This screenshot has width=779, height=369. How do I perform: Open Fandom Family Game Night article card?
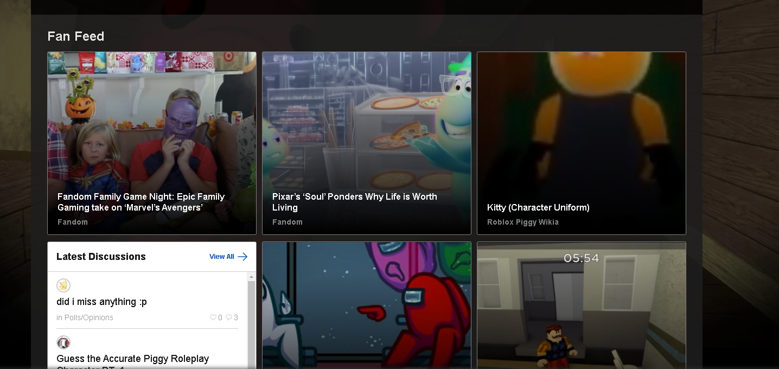click(x=152, y=143)
